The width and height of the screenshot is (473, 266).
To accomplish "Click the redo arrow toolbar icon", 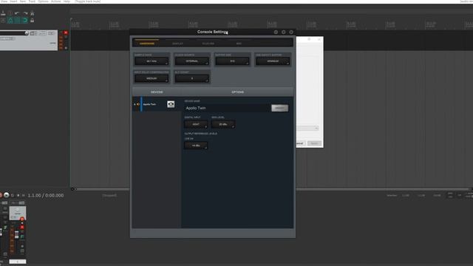I will click(x=25, y=13).
